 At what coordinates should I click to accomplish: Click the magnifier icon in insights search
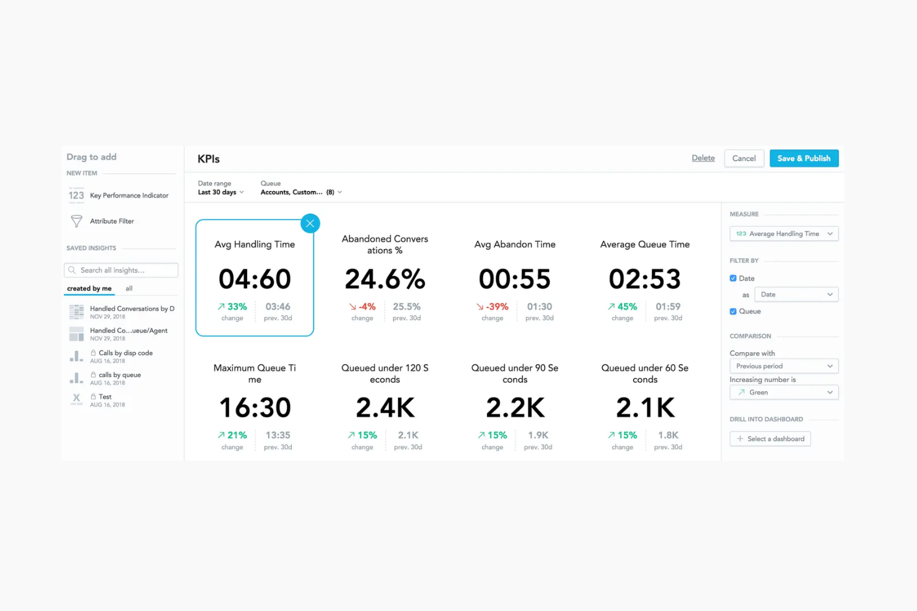pyautogui.click(x=72, y=271)
